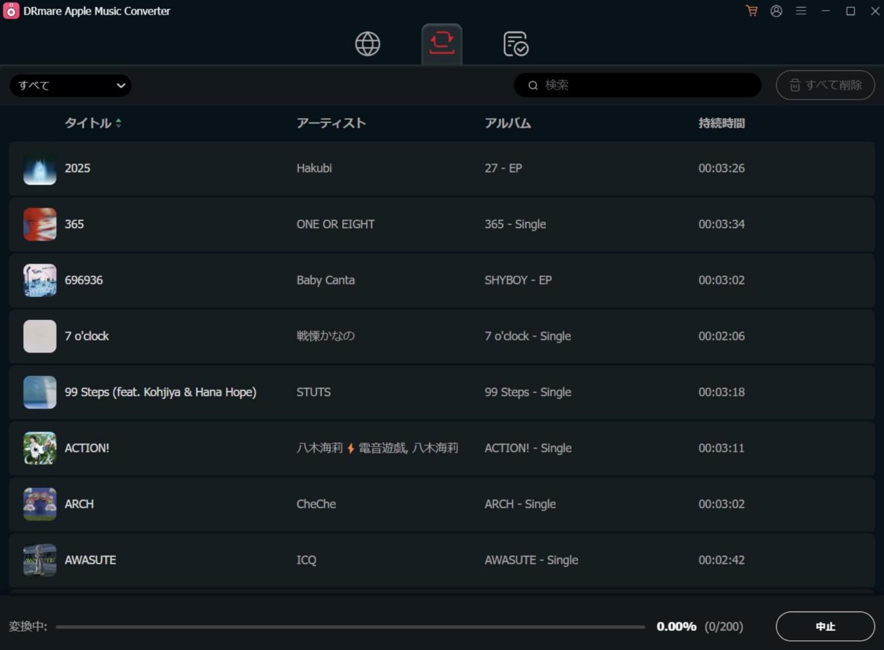
Task: Switch to the converted history tab
Action: [516, 44]
